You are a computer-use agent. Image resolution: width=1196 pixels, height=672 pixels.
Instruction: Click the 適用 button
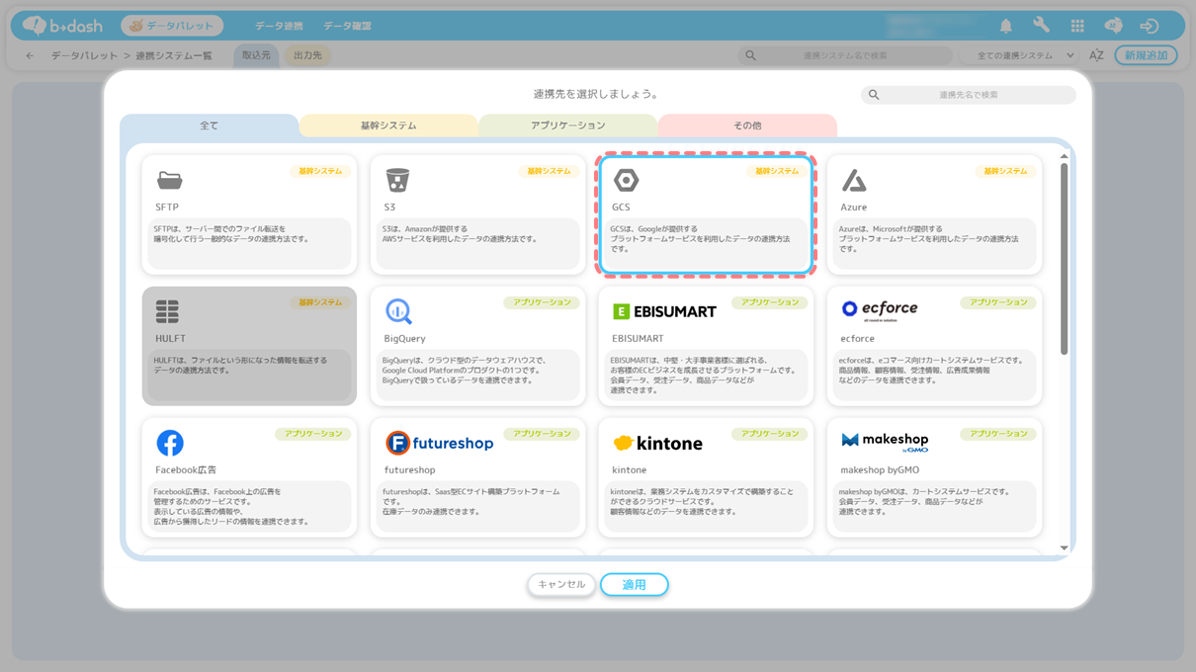click(x=634, y=585)
